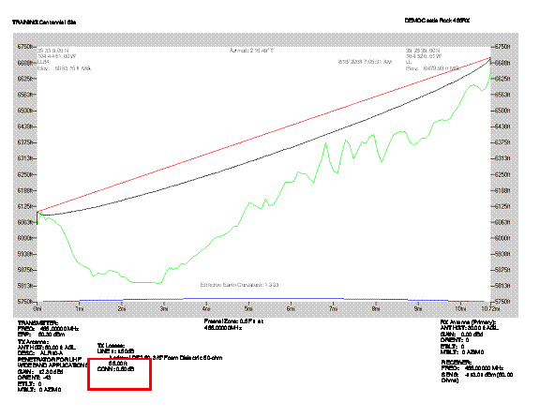
Task: Click the Fresnel Zone label below chart
Action: [233, 321]
